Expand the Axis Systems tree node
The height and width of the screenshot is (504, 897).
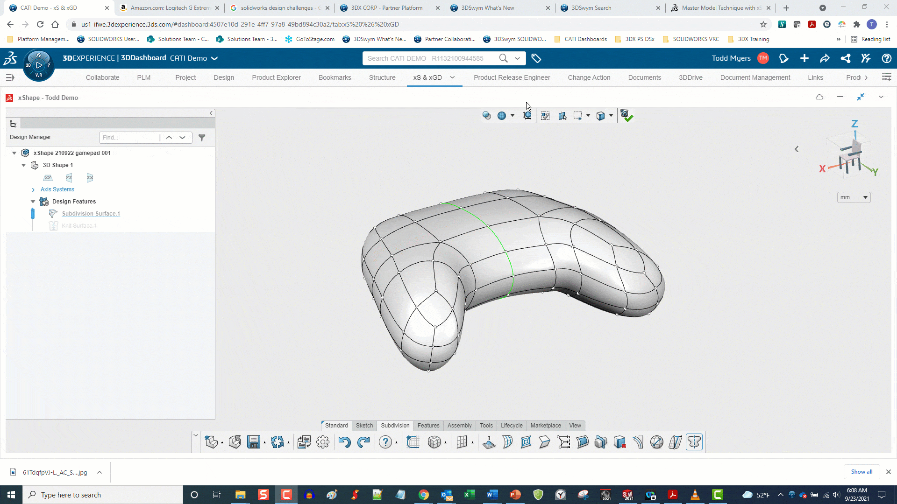pyautogui.click(x=33, y=189)
